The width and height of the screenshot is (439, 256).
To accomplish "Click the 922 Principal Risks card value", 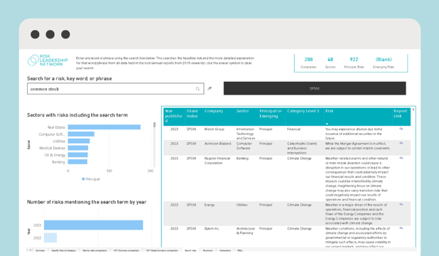I will pyautogui.click(x=354, y=60).
